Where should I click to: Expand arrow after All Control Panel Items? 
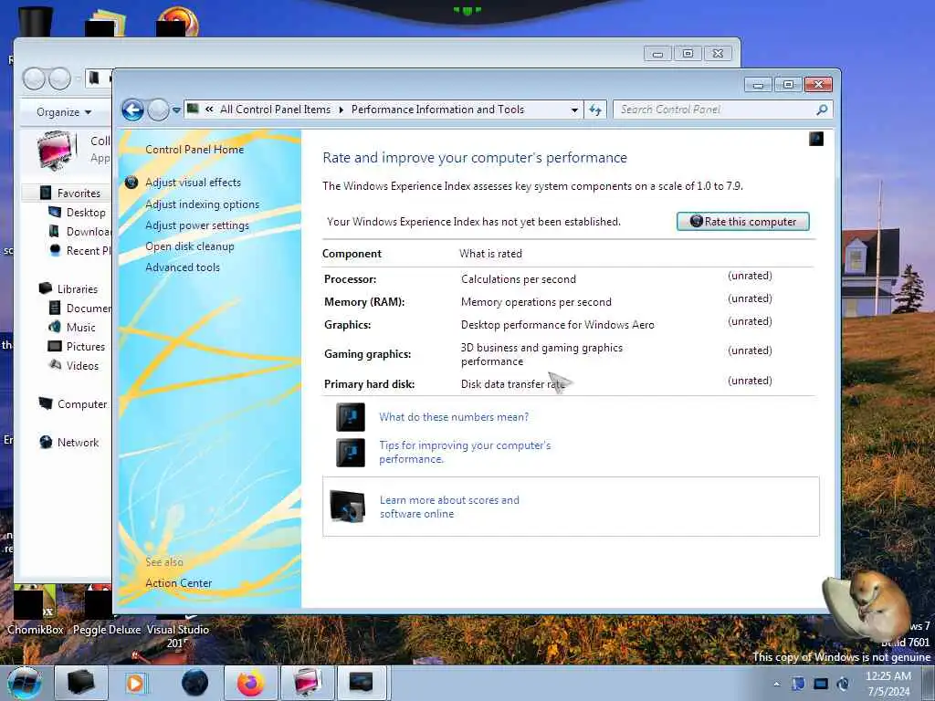(341, 110)
